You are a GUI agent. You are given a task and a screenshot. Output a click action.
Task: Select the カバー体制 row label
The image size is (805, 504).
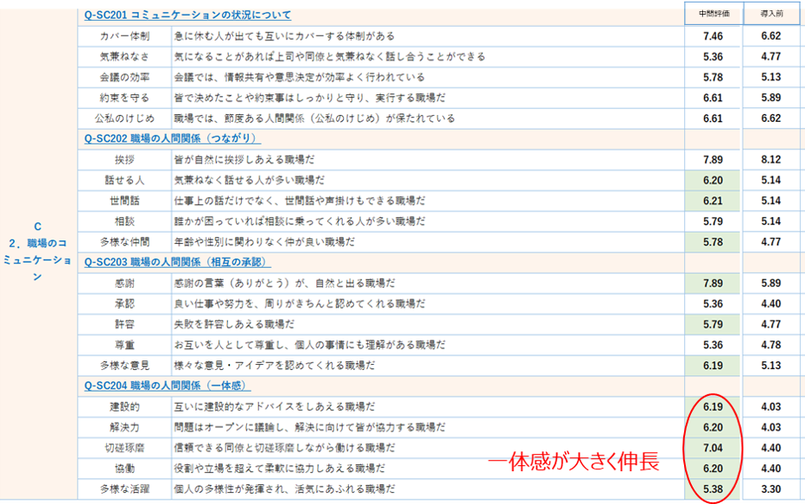pos(124,36)
